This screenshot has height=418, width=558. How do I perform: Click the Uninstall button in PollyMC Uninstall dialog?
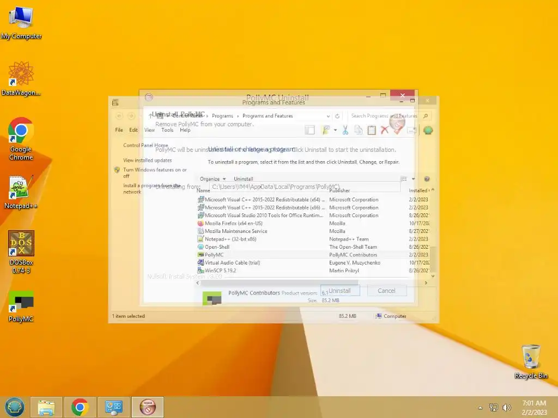point(340,291)
